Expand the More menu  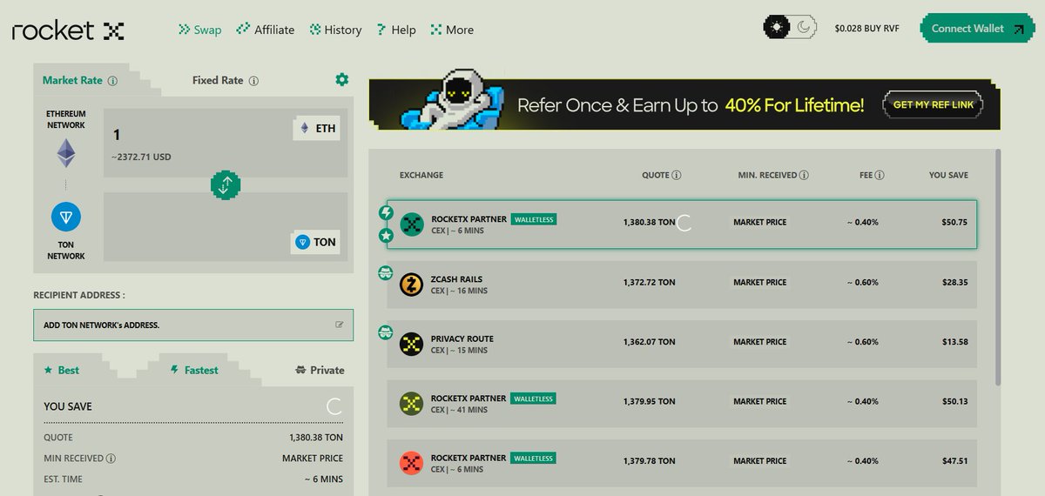pyautogui.click(x=451, y=30)
